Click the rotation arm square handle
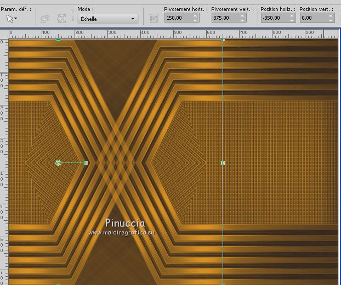The width and height of the screenshot is (341, 285). click(x=86, y=163)
